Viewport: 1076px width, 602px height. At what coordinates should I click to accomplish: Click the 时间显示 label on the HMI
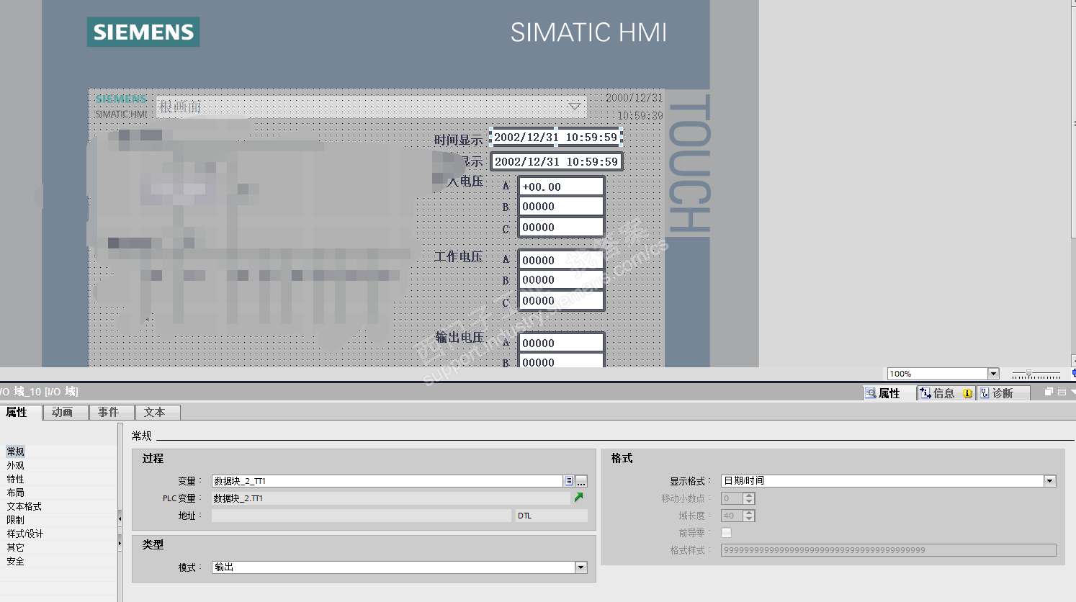click(x=458, y=140)
